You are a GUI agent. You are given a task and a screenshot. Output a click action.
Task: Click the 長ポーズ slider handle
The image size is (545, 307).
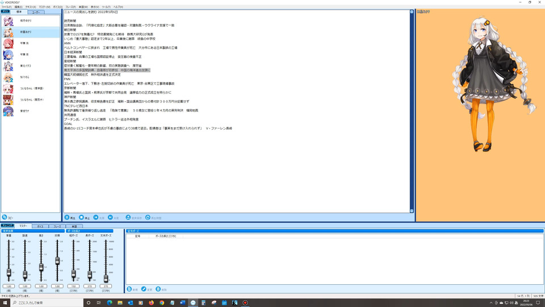(90, 275)
